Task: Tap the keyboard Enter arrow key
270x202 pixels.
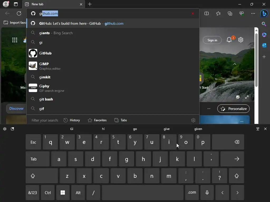Action: click(x=232, y=159)
